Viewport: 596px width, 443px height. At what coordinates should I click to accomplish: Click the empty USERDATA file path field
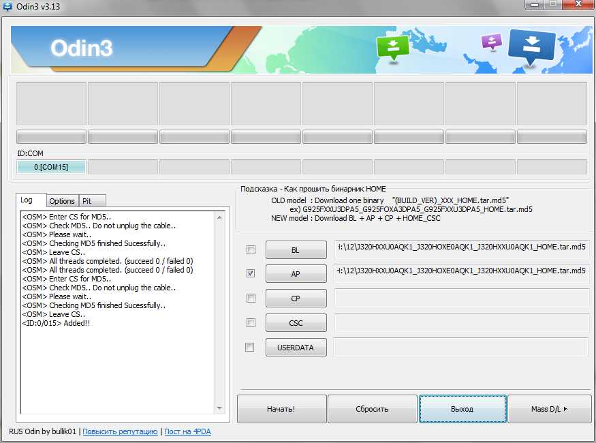point(460,347)
